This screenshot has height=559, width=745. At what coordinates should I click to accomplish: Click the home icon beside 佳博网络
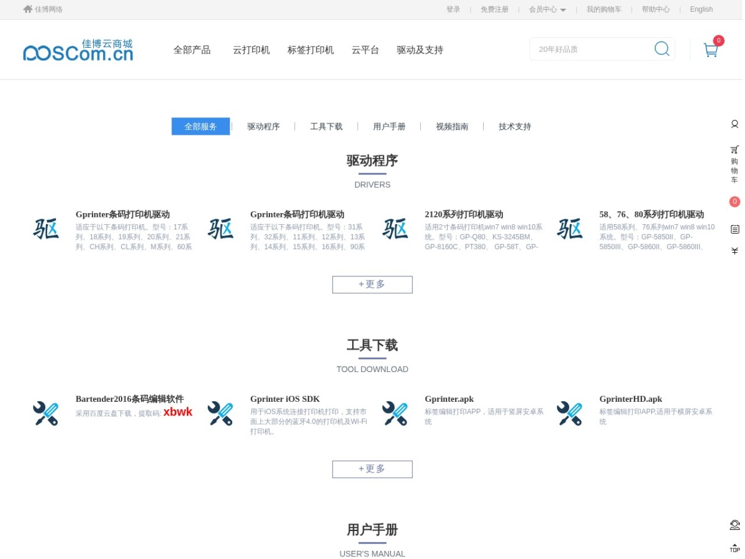click(27, 9)
